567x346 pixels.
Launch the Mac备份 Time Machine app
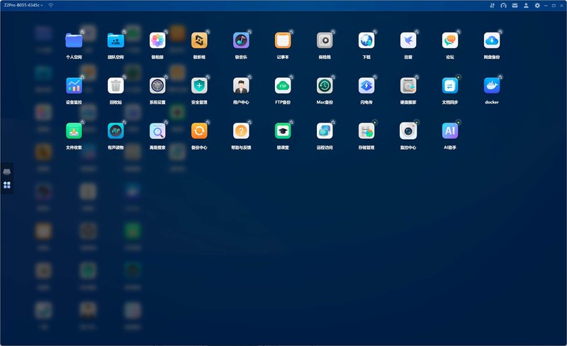point(325,86)
